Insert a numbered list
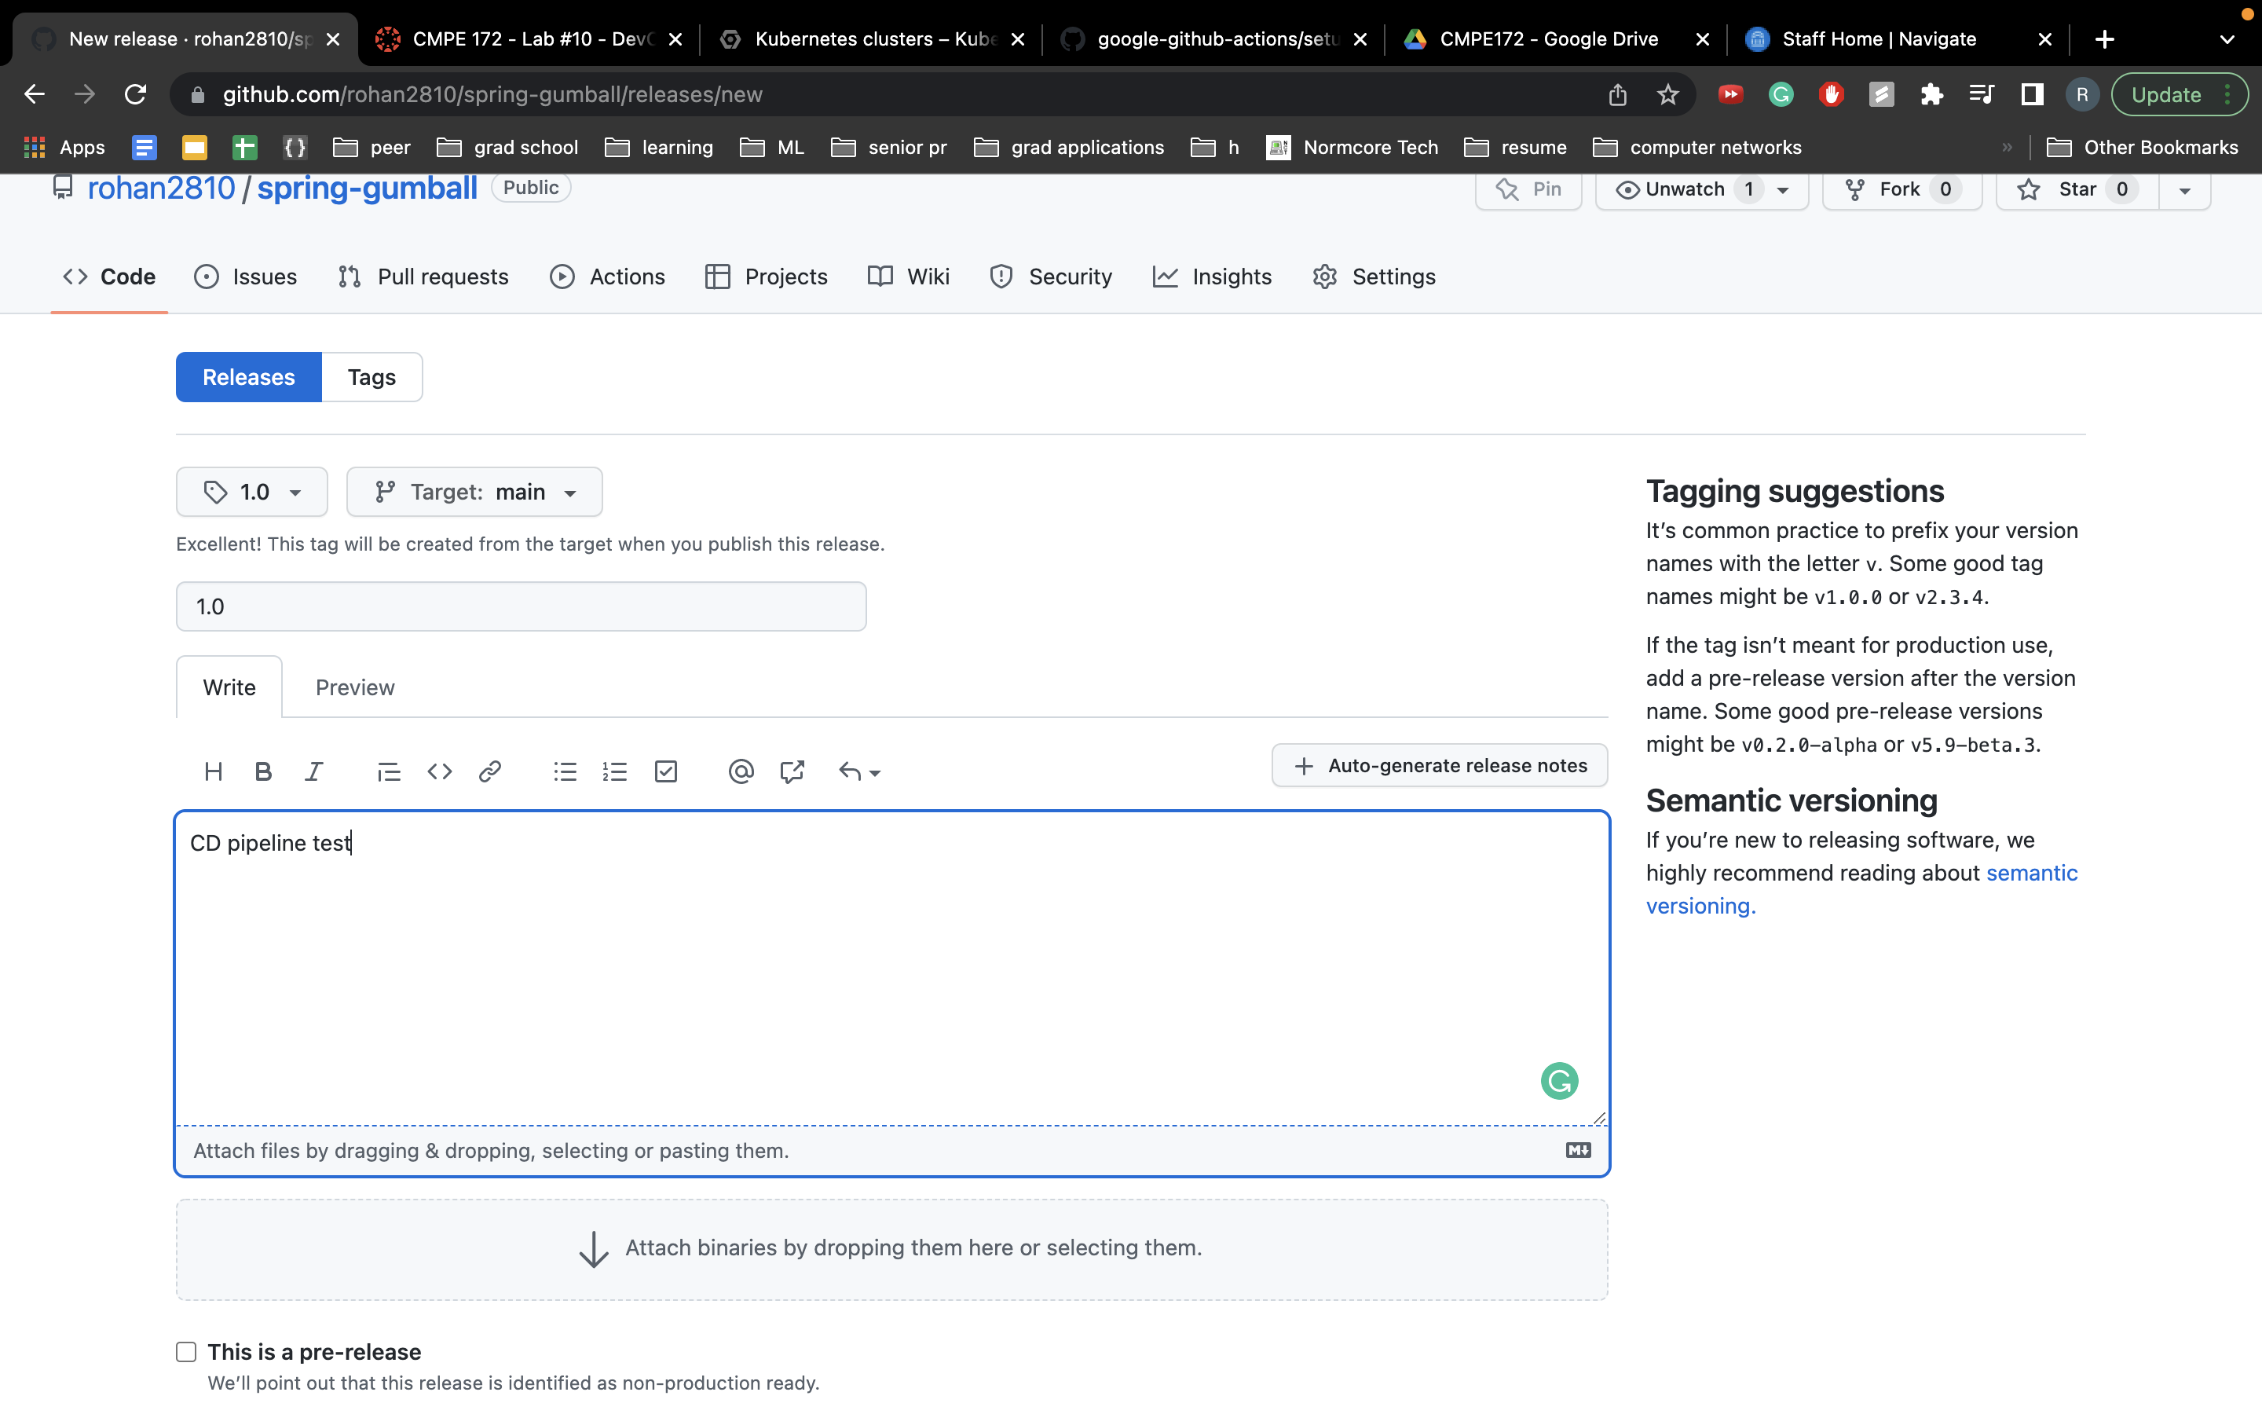2262x1414 pixels. click(x=615, y=771)
